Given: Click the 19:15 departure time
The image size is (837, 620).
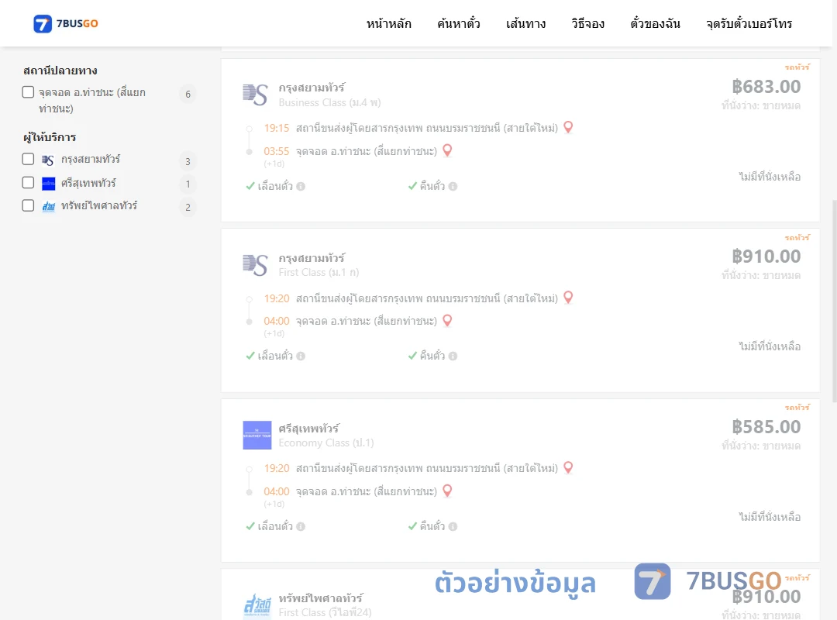Looking at the screenshot, I should (277, 128).
